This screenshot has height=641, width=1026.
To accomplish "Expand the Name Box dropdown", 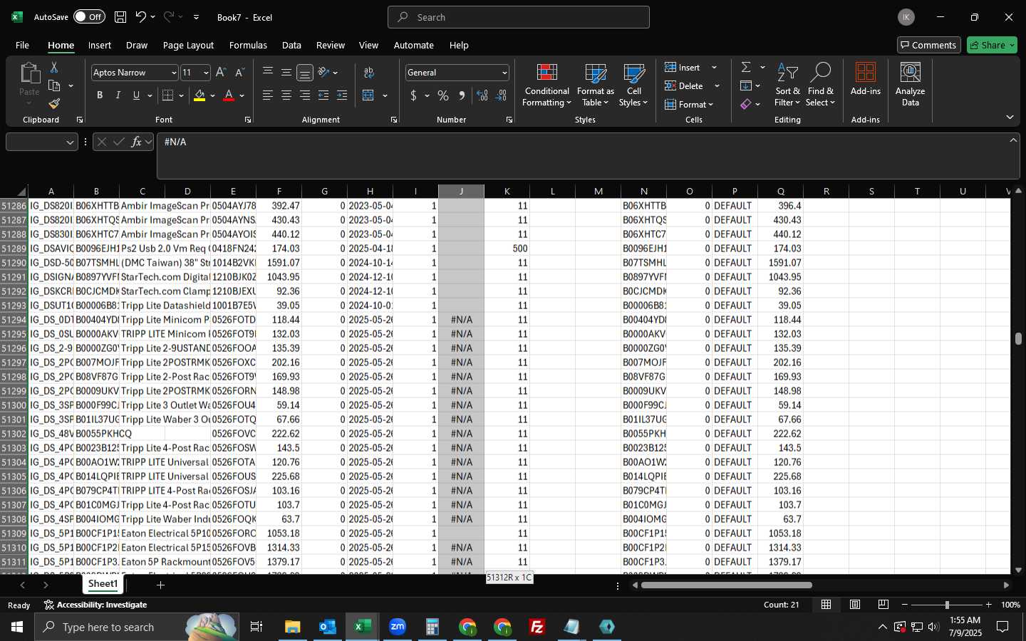I will (70, 142).
